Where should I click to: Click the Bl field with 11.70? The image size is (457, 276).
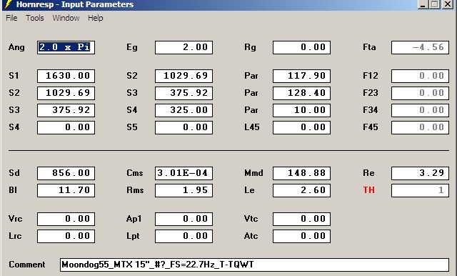66,190
